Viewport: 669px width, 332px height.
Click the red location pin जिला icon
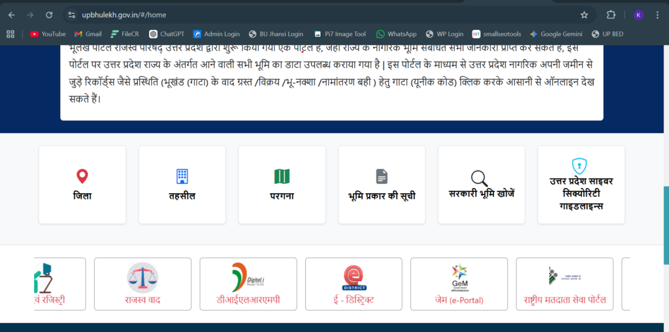[x=82, y=176]
